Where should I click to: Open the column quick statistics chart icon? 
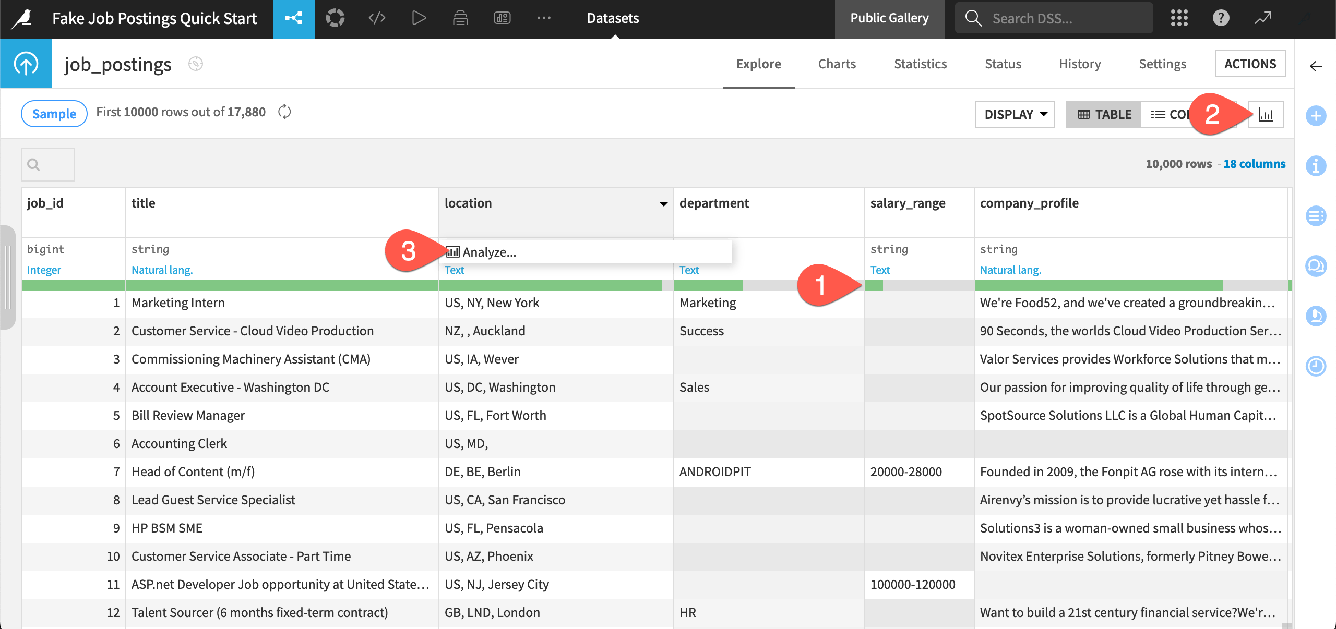pyautogui.click(x=1266, y=114)
